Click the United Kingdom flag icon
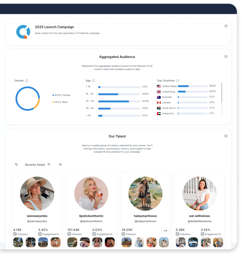242x256 pixels. [159, 92]
